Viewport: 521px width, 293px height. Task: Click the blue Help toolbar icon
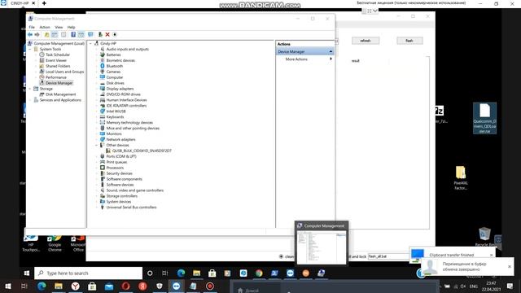(73, 34)
